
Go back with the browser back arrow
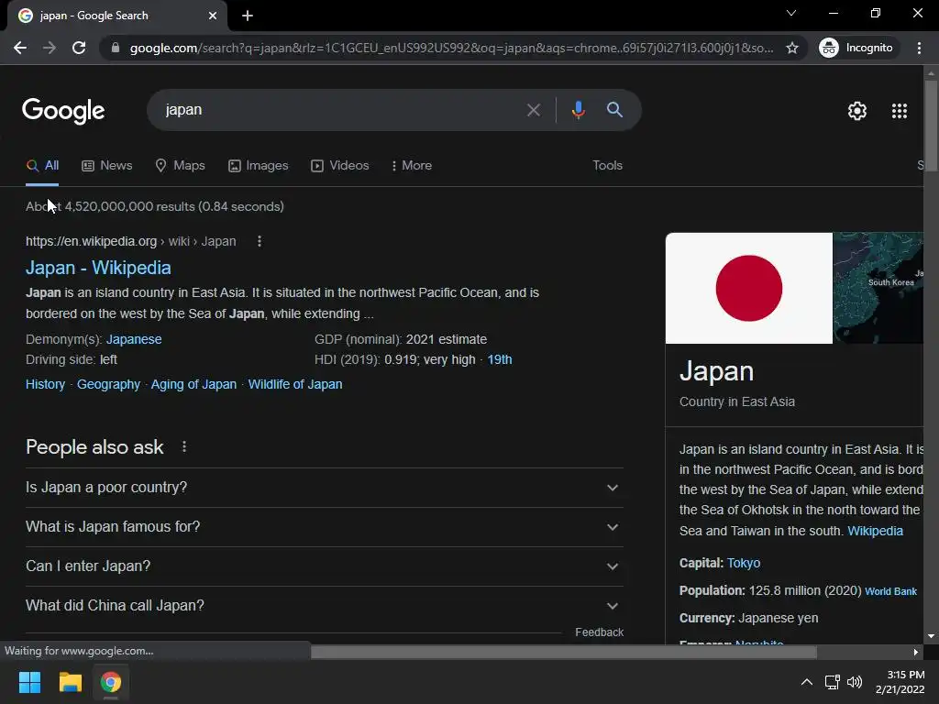coord(20,48)
